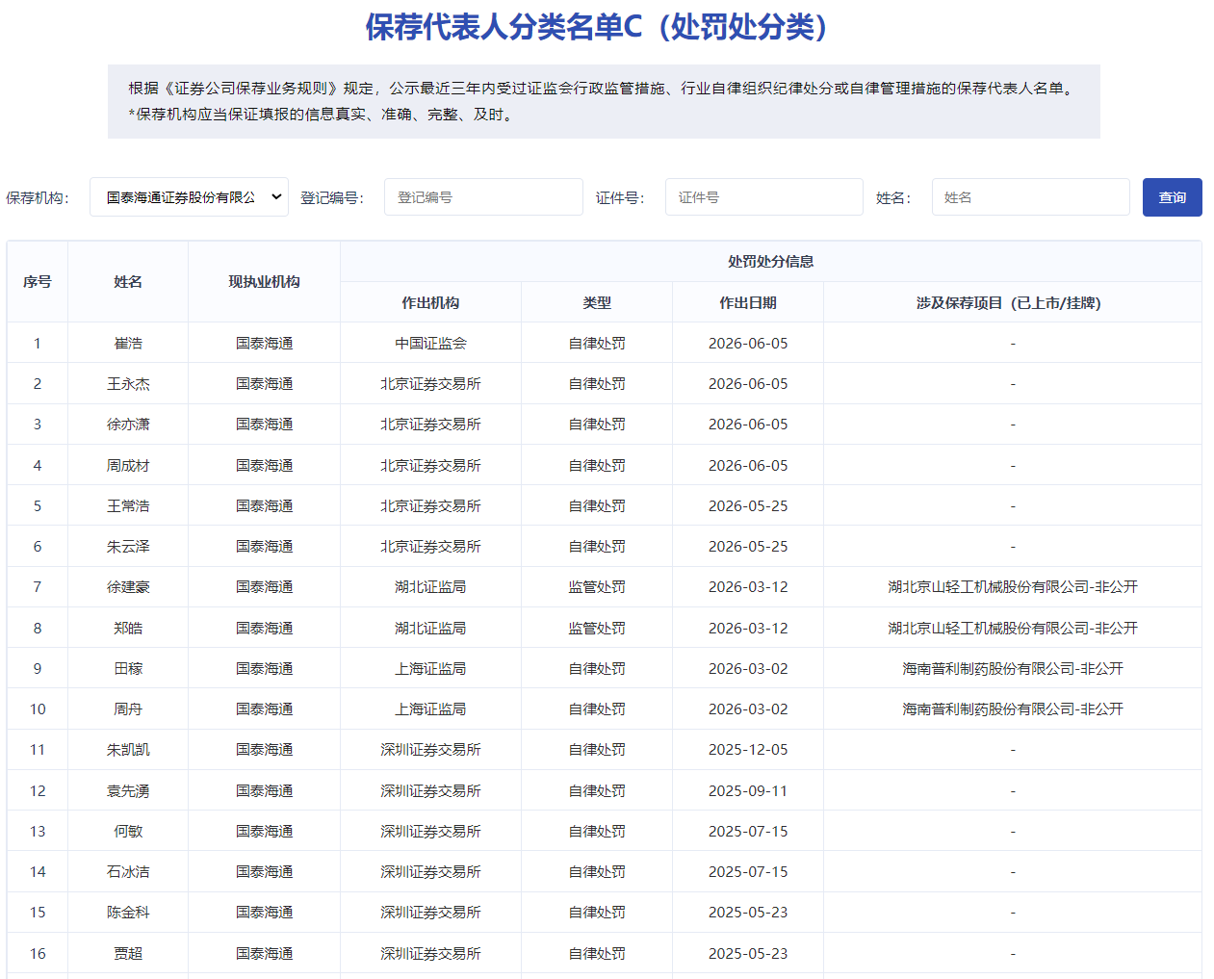
Task: Click the 查询 button
Action: click(1172, 197)
